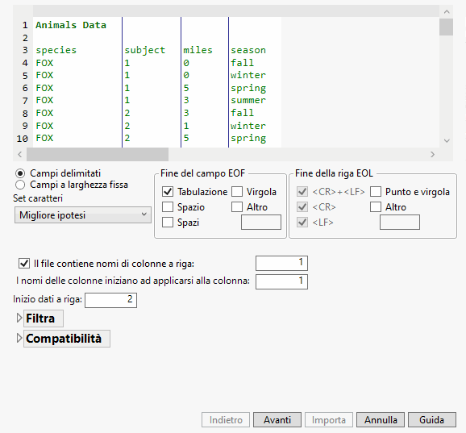Click the column names row number field

click(281, 263)
